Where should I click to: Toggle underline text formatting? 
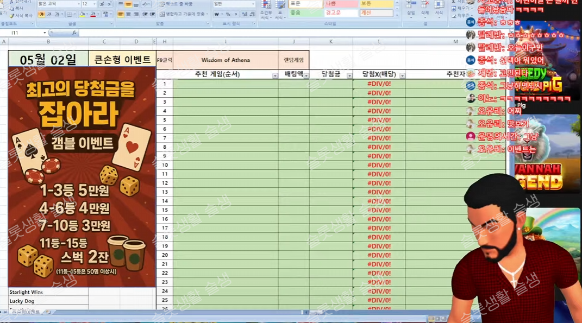57,15
